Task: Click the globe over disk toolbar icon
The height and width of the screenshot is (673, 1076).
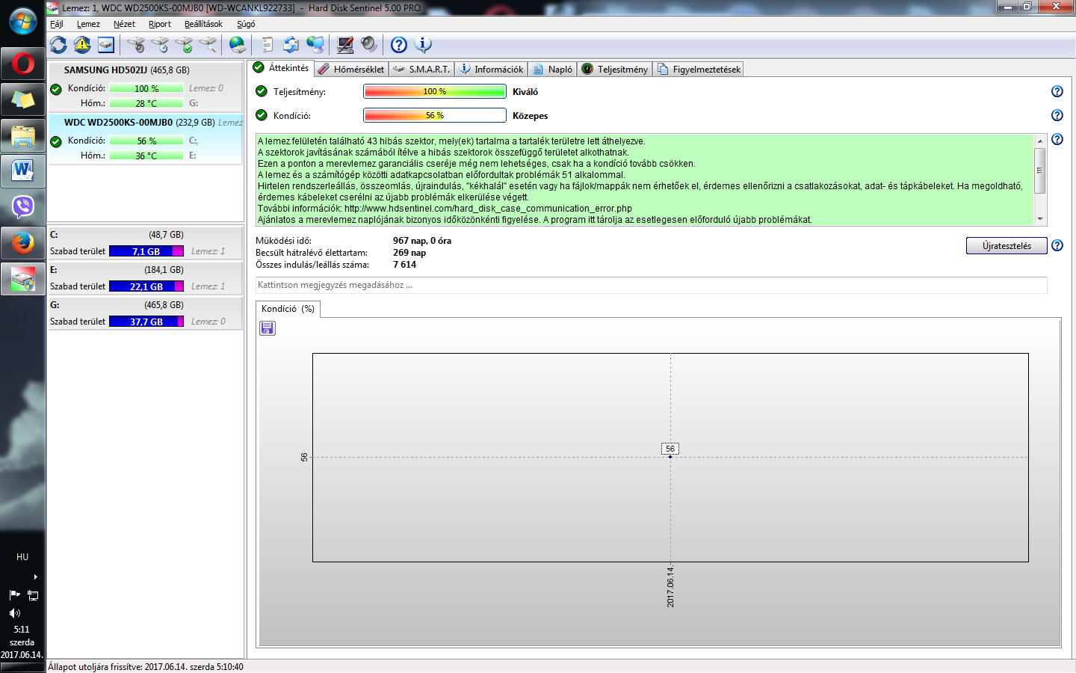Action: (x=238, y=45)
